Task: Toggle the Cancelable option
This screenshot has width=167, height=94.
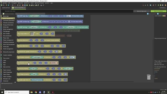Action: (x=158, y=63)
